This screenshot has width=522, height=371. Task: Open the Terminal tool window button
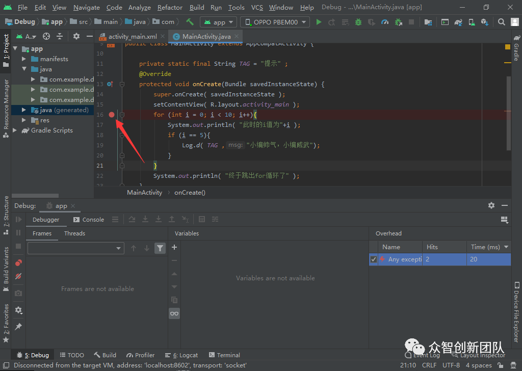[224, 355]
